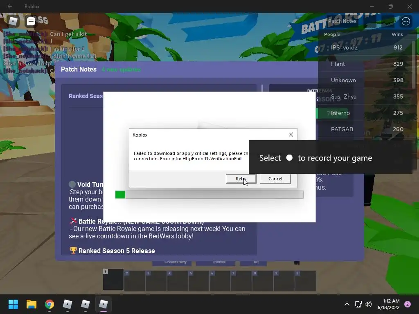The width and height of the screenshot is (419, 314).
Task: Click the Void Turret entry icon
Action: [72, 184]
